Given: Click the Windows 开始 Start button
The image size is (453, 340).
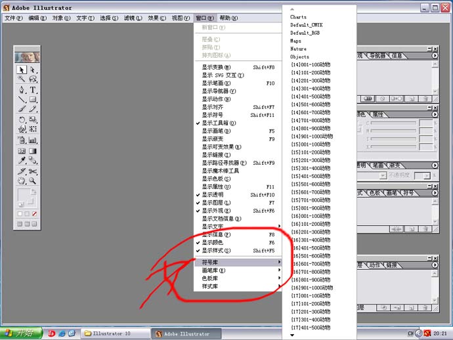Looking at the screenshot, I should [21, 333].
